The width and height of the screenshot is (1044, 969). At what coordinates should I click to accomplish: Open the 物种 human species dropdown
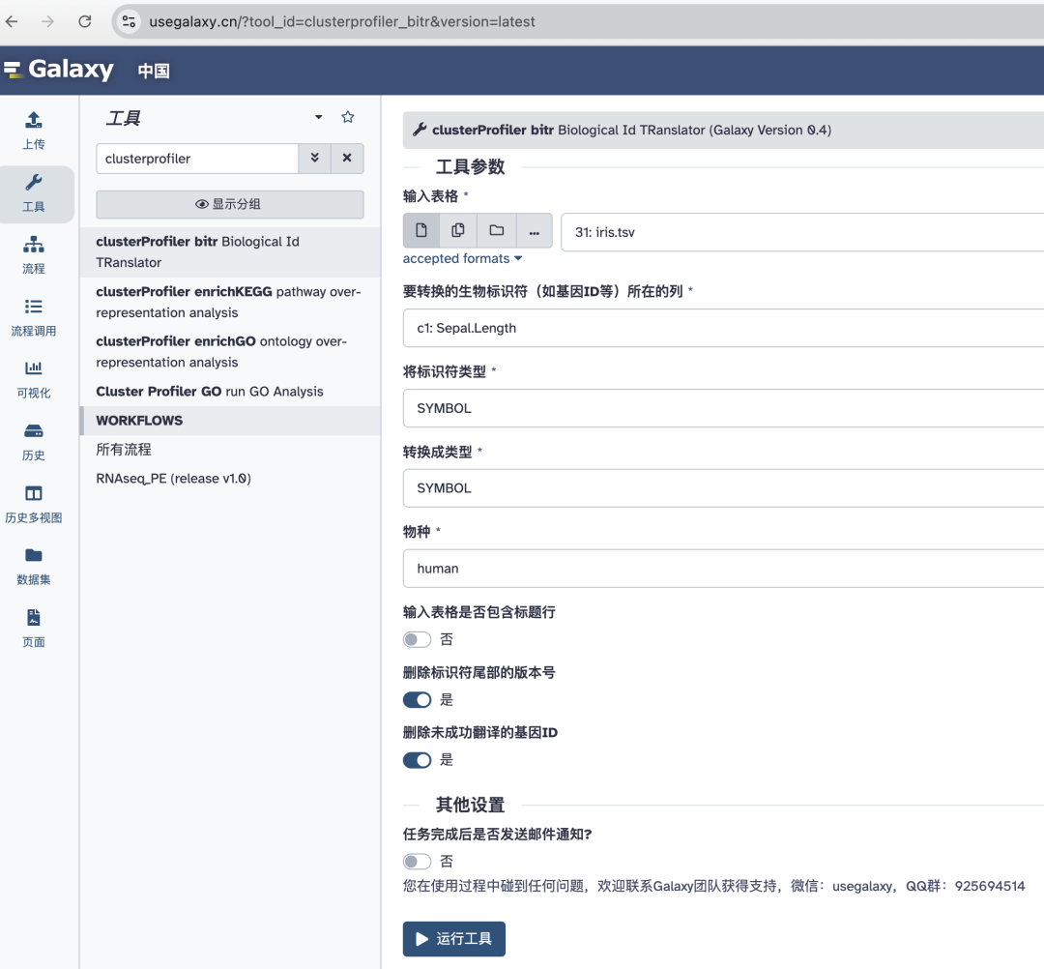click(723, 569)
